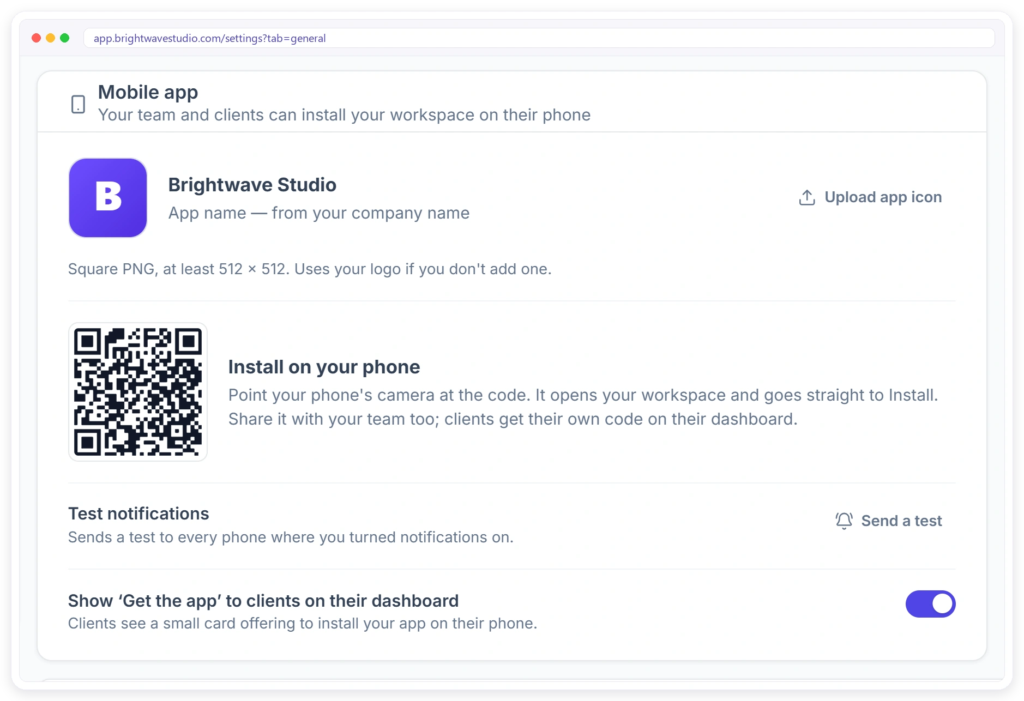The height and width of the screenshot is (701, 1024).
Task: Click the purple B app icon
Action: click(x=108, y=198)
